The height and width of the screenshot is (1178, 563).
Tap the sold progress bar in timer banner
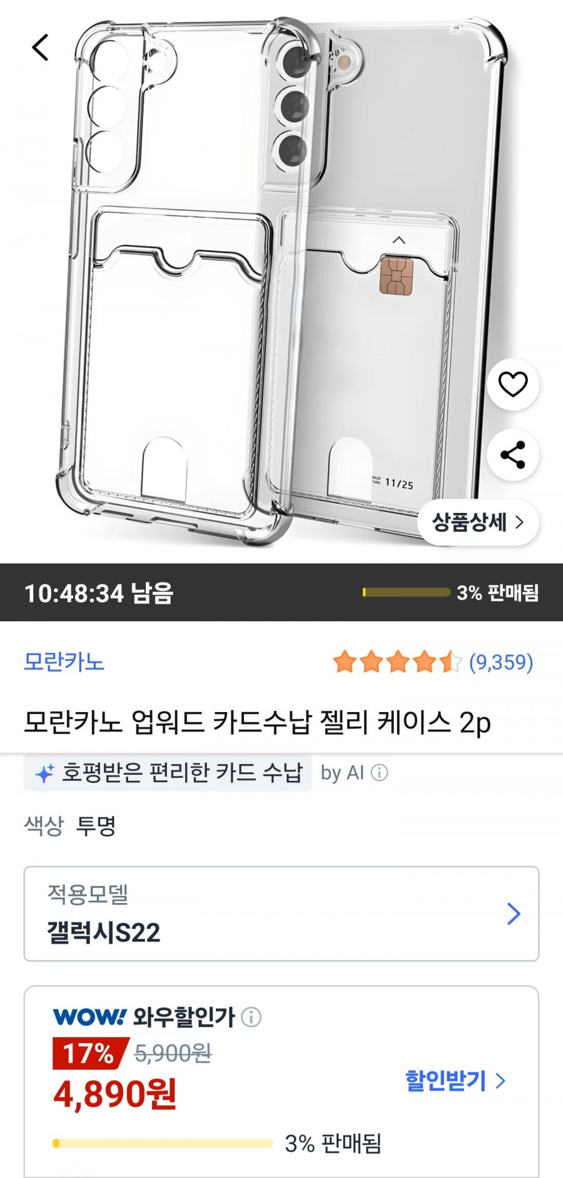click(406, 592)
